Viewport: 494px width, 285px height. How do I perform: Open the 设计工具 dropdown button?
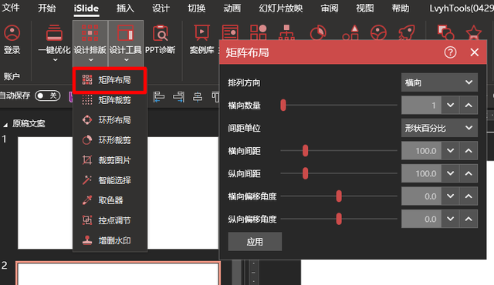126,43
